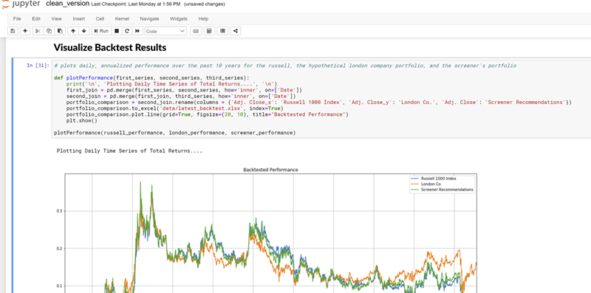The width and height of the screenshot is (591, 293).
Task: Run the selected cell
Action: pyautogui.click(x=101, y=31)
